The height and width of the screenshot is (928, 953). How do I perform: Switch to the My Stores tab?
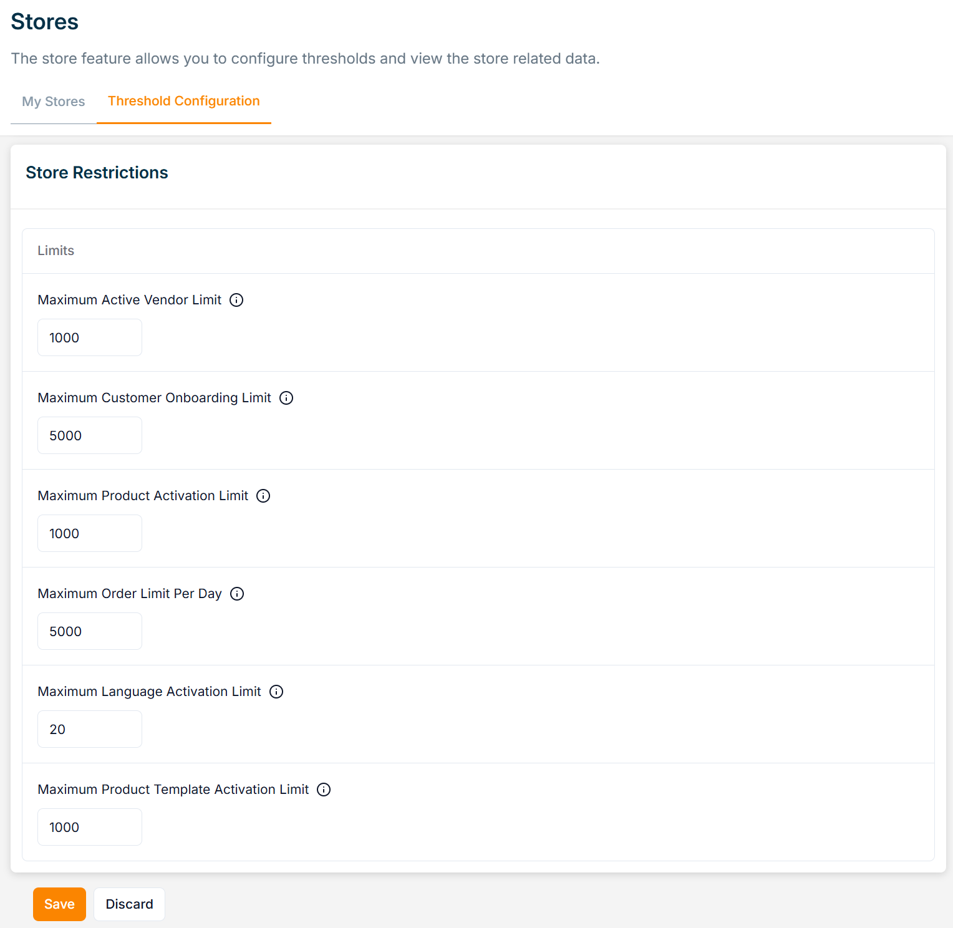point(54,102)
